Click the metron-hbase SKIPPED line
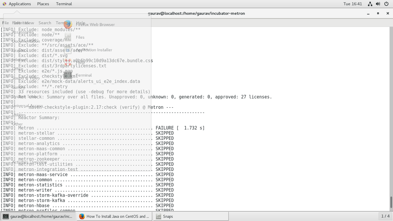Image resolution: width=393 pixels, height=221 pixels. pos(87,206)
